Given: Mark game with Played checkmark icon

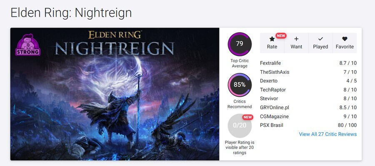Looking at the screenshot, I should 320,39.
